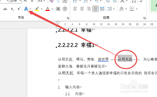Open the font size 五号 dropdown
157x97 pixels.
click(x=20, y=1)
